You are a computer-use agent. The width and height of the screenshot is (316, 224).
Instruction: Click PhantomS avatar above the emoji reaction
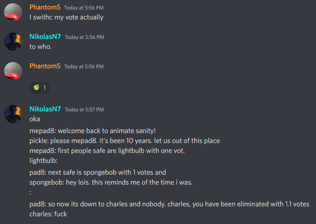(14, 71)
